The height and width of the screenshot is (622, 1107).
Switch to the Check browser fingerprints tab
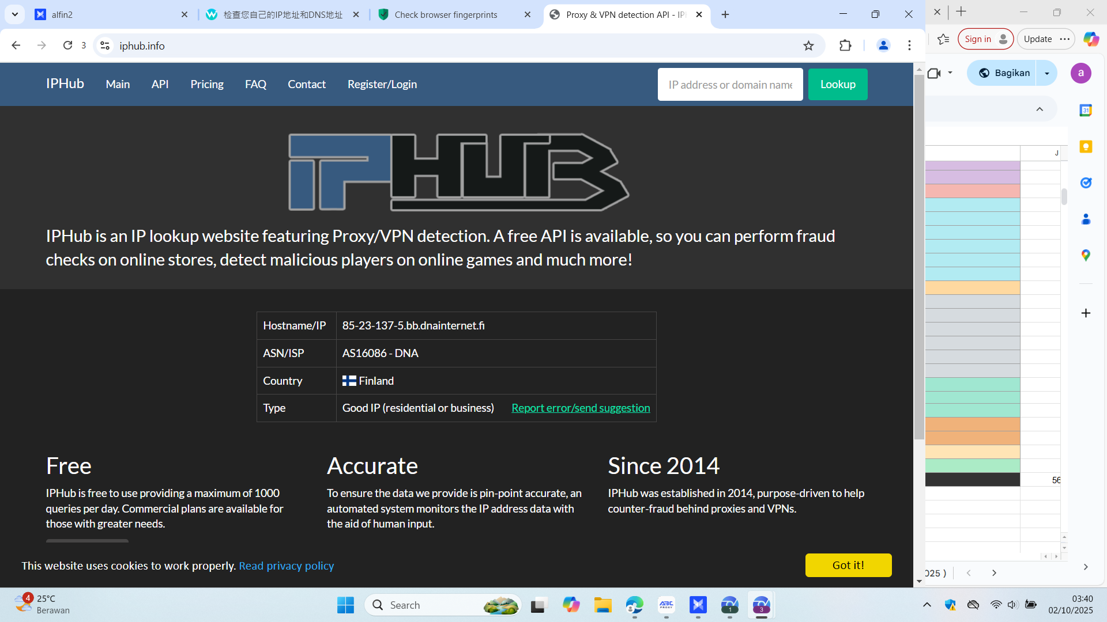point(445,14)
